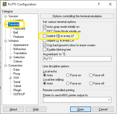Screen dimensions: 117x114
Task: Enable Implicit CR in every LF
Action: [x=44, y=36]
